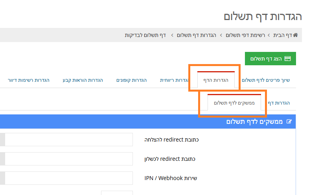The height and width of the screenshot is (195, 309).
Task: Click the IPN / Webhook service input field
Action: click(x=67, y=178)
